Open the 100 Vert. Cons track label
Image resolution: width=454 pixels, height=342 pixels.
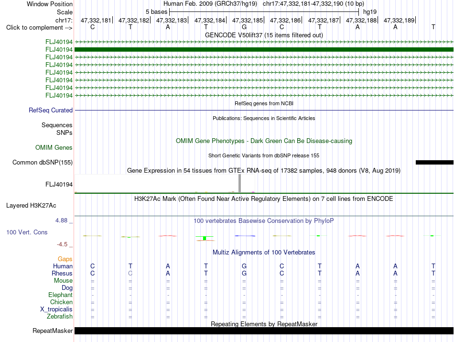27,232
